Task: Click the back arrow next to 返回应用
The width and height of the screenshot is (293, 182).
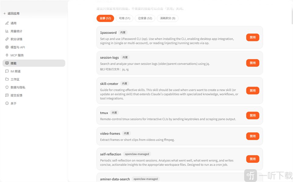Action: coord(5,13)
